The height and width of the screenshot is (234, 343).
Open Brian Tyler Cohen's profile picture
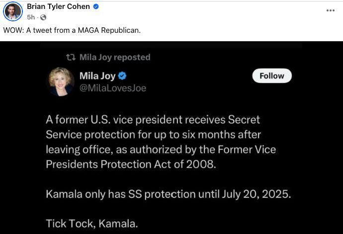tap(13, 11)
